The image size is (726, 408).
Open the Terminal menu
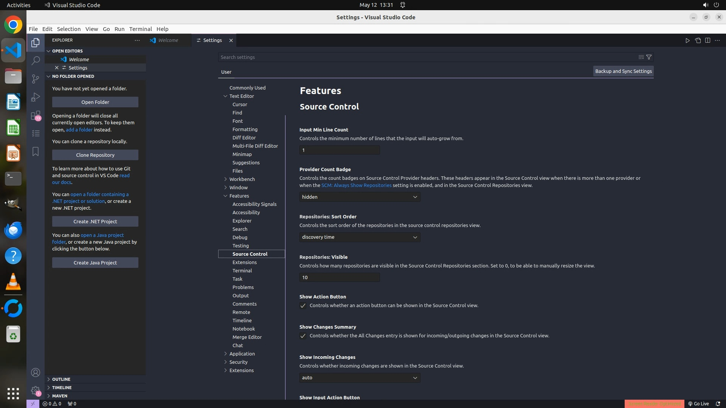(140, 29)
